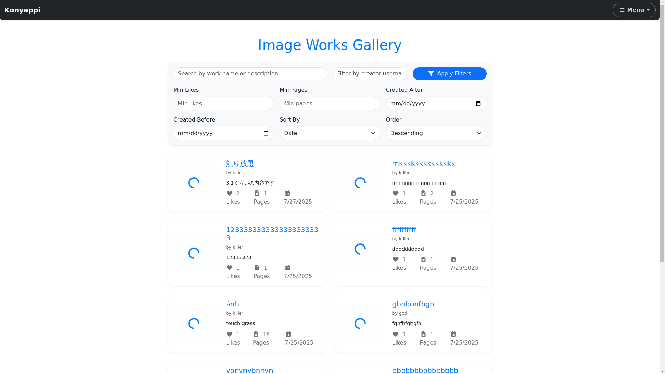Open the gbnbnnfhgh work
The width and height of the screenshot is (665, 374).
[413, 304]
